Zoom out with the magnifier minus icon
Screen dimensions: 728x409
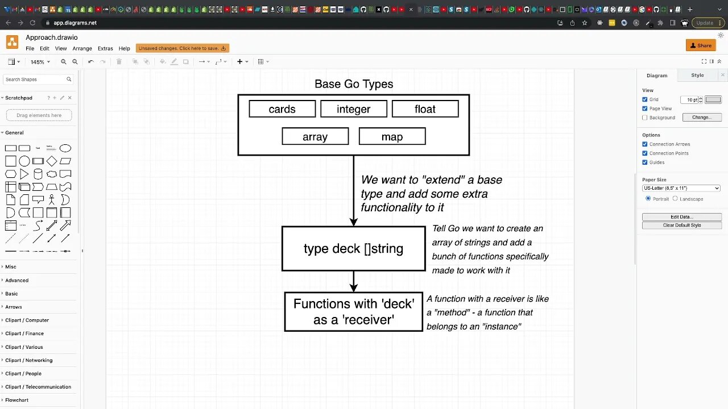tap(75, 62)
